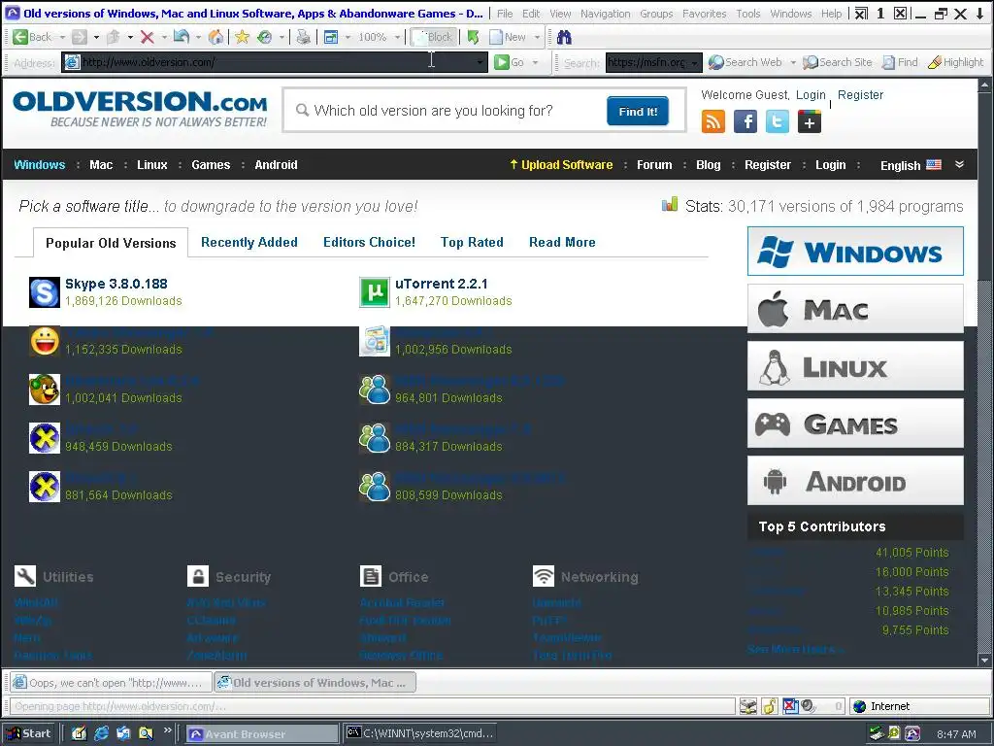This screenshot has width=994, height=746.
Task: Switch to the 'Oops, we can't open' browser tab
Action: pos(112,683)
